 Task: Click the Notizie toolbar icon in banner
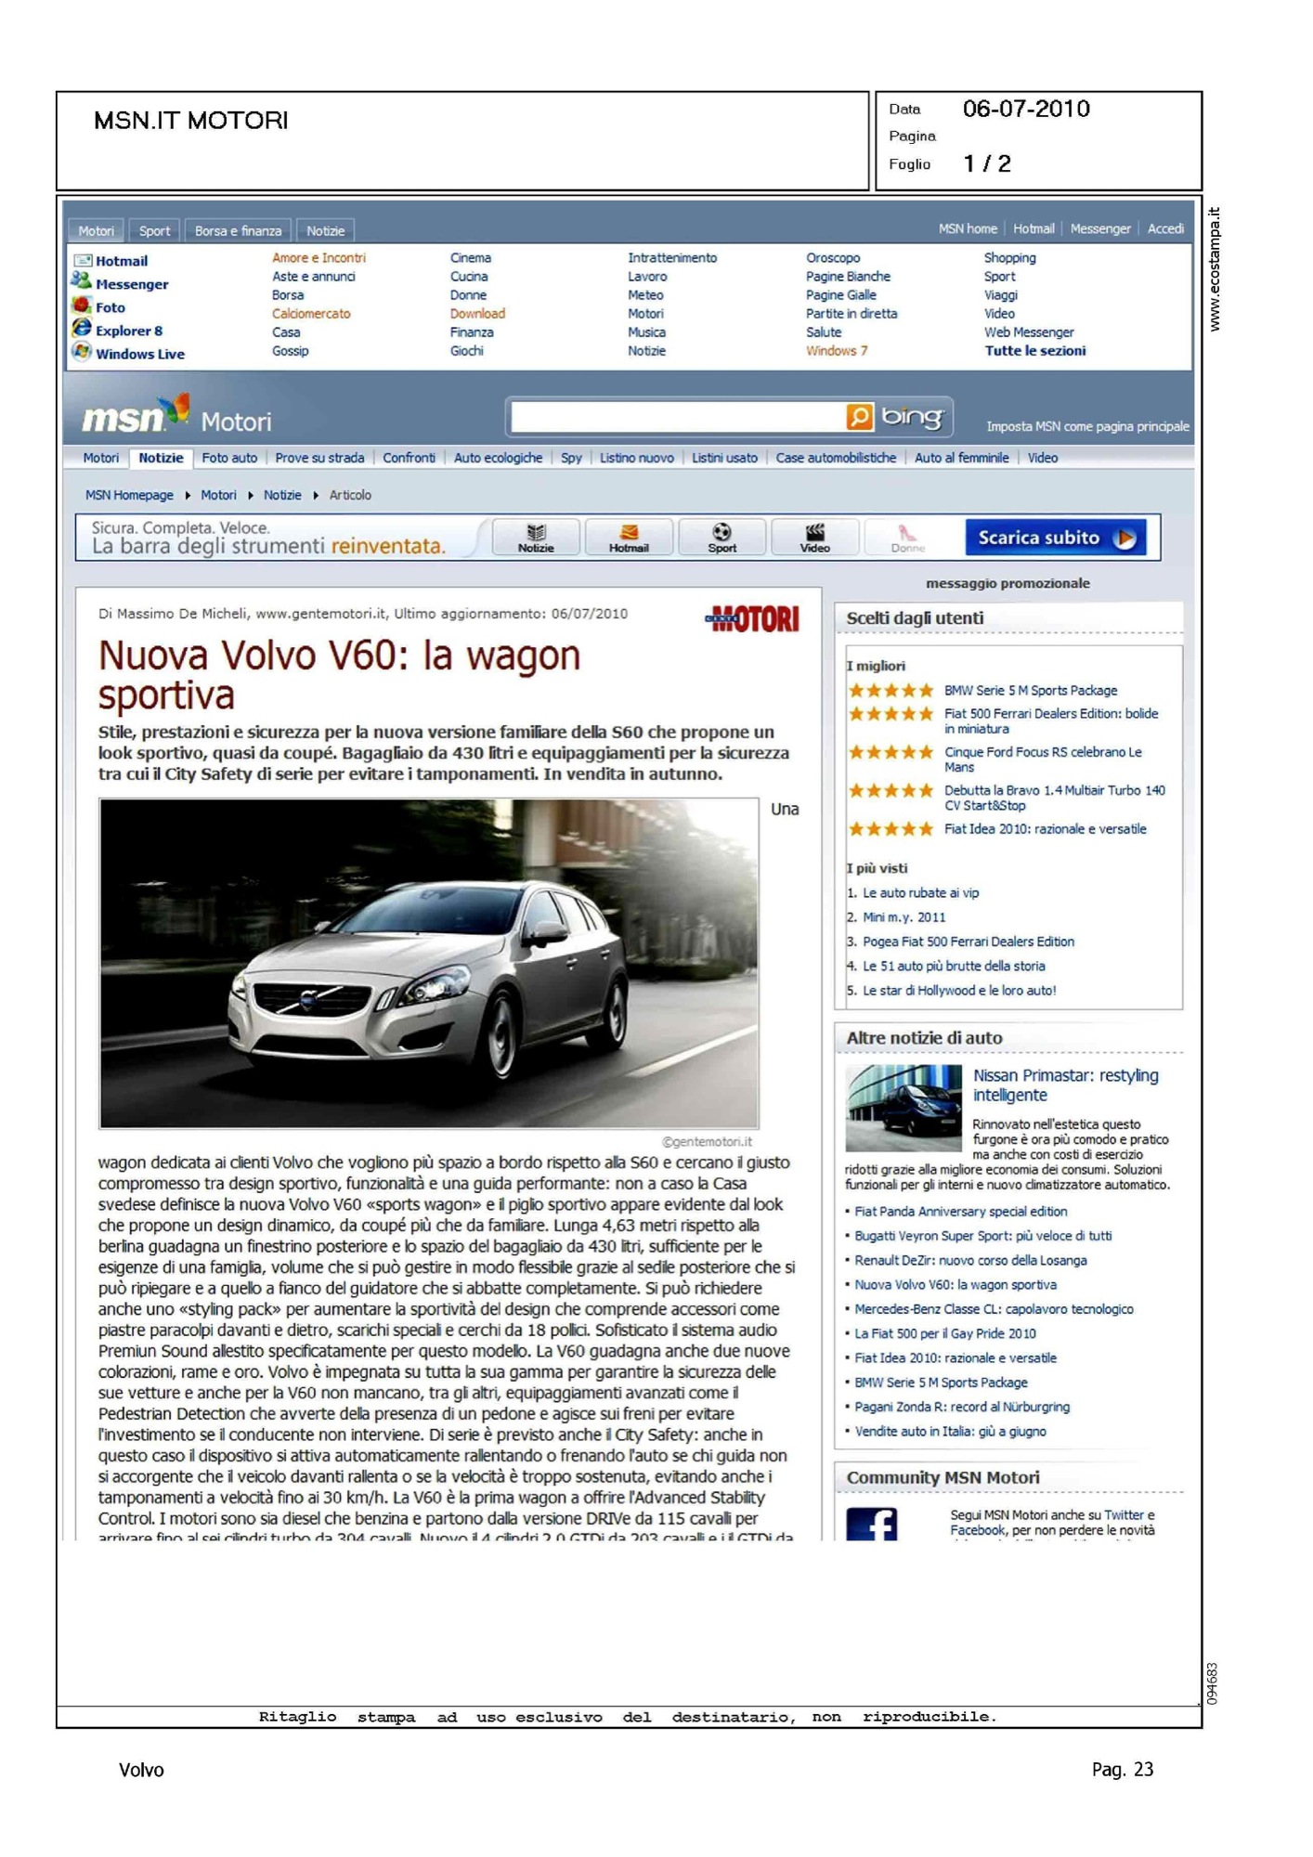click(x=536, y=537)
